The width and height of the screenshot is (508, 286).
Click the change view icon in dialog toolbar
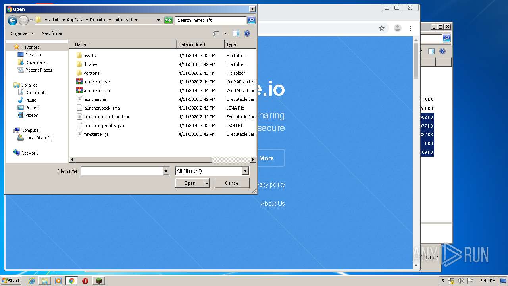click(216, 33)
